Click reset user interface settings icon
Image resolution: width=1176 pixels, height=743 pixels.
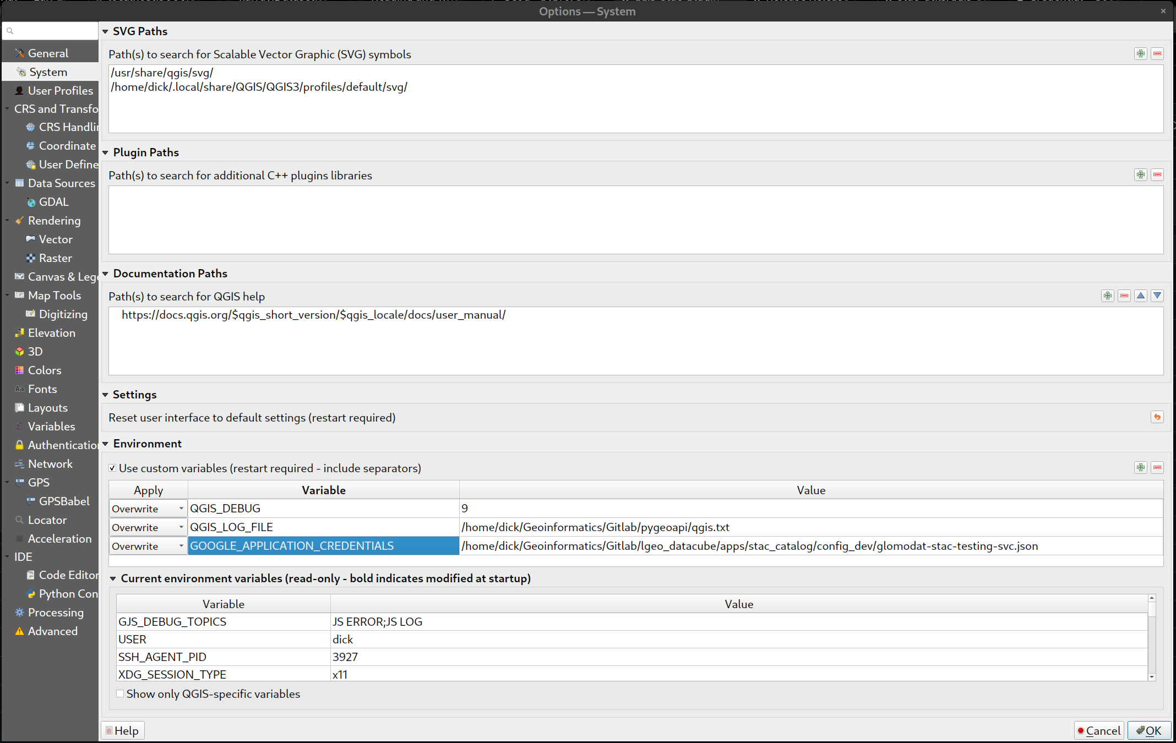[x=1157, y=417]
